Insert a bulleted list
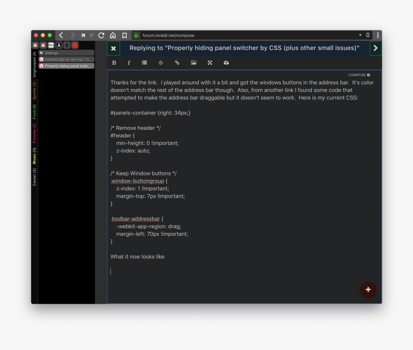Screen dimensions: 413x350 145,63
